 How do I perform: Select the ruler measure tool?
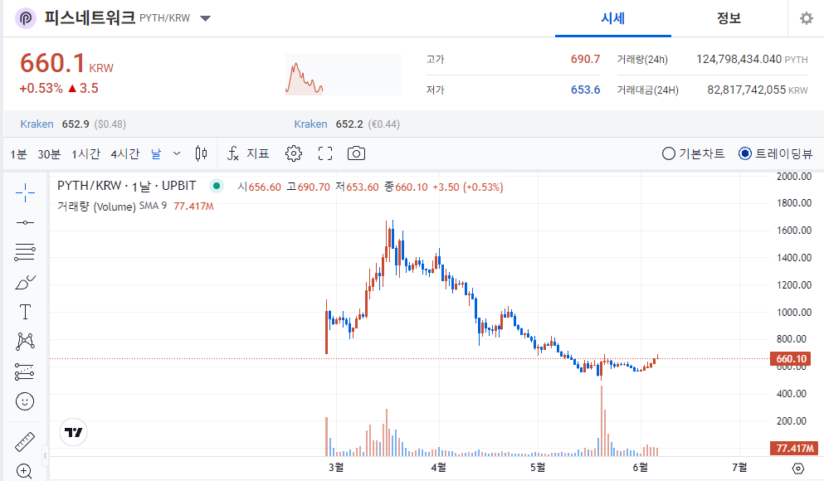click(x=25, y=442)
